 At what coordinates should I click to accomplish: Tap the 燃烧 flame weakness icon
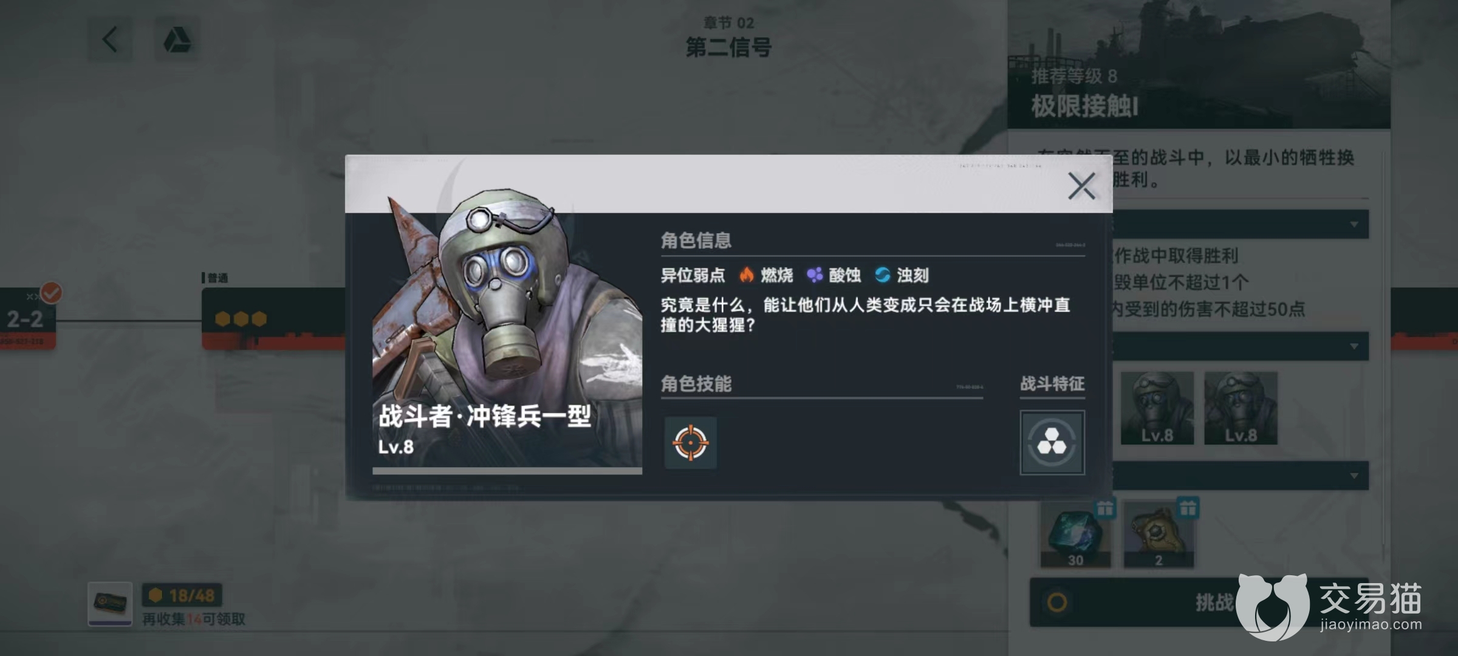(747, 275)
